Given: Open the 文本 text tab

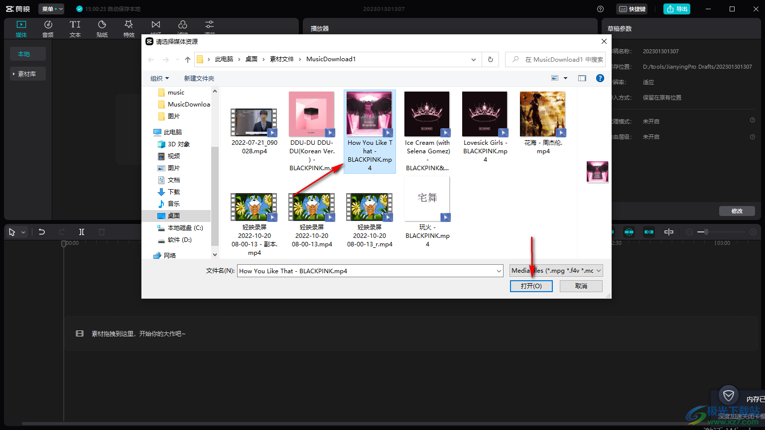Looking at the screenshot, I should click(75, 29).
